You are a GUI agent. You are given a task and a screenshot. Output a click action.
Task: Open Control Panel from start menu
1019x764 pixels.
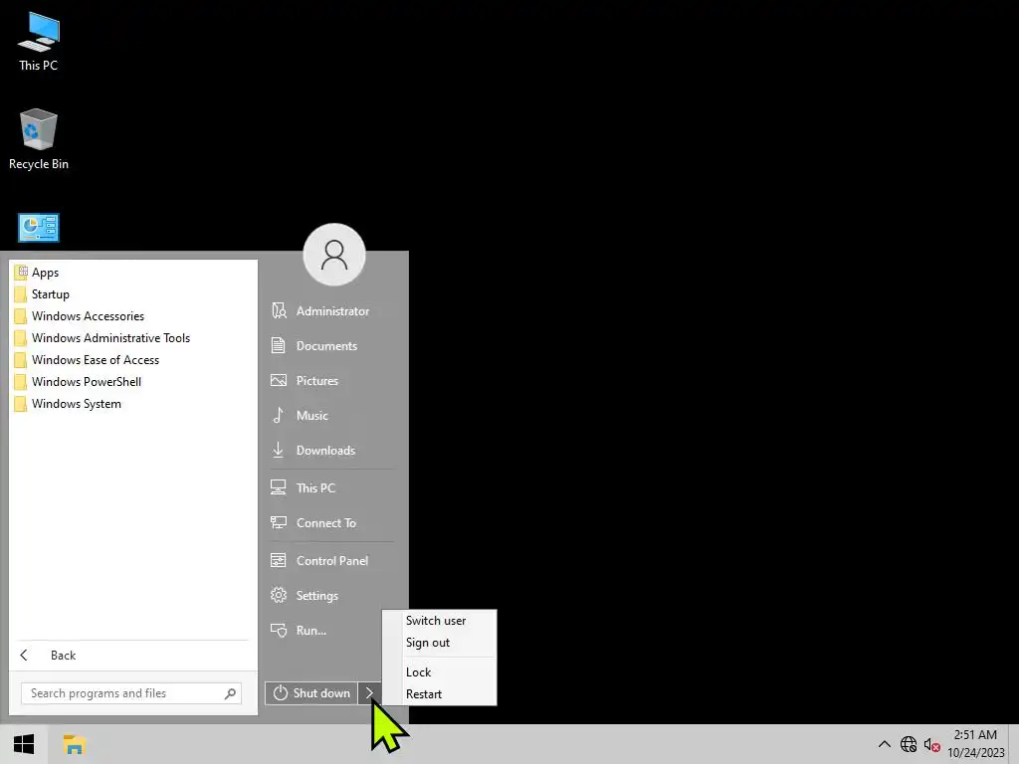(332, 561)
